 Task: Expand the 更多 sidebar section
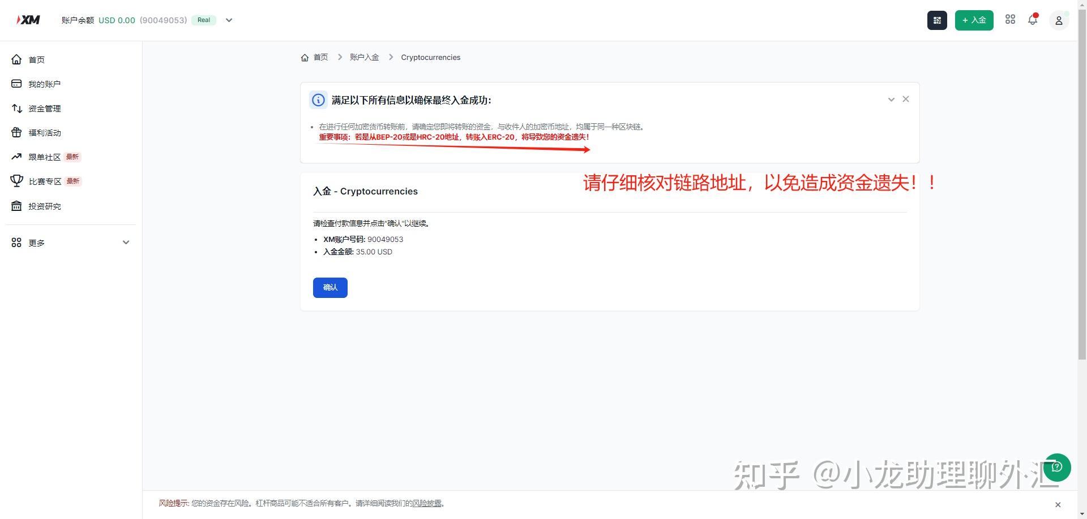[126, 243]
